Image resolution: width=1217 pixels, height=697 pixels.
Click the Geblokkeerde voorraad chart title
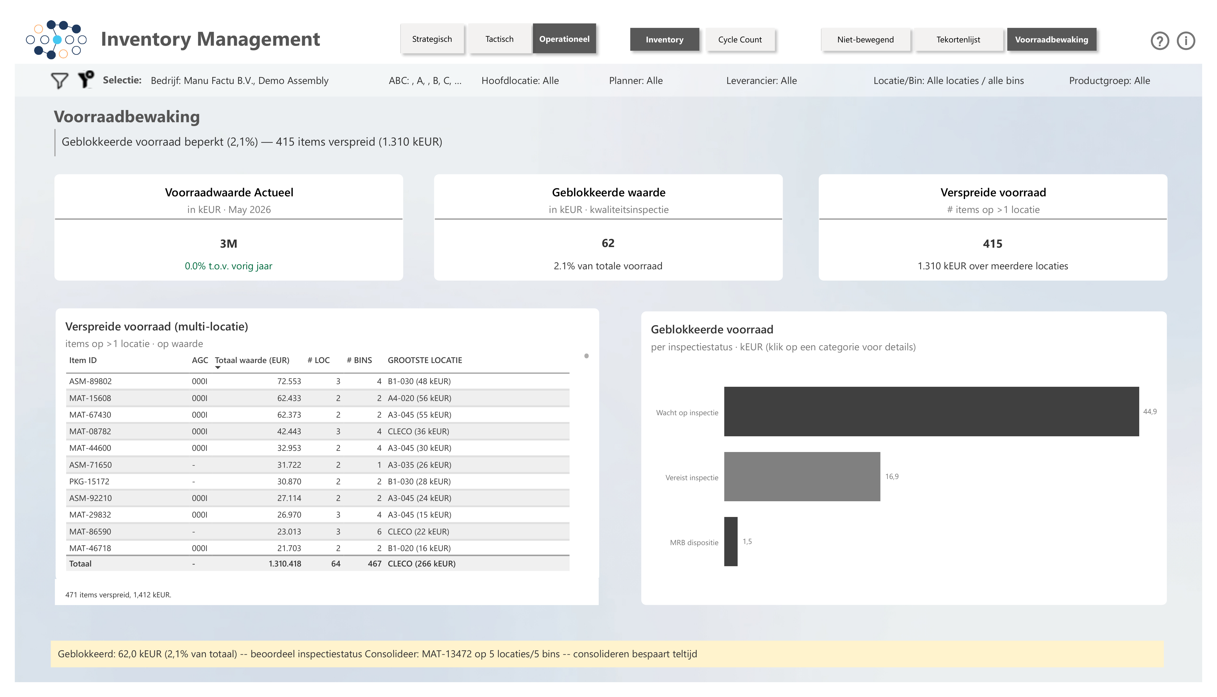pos(712,329)
